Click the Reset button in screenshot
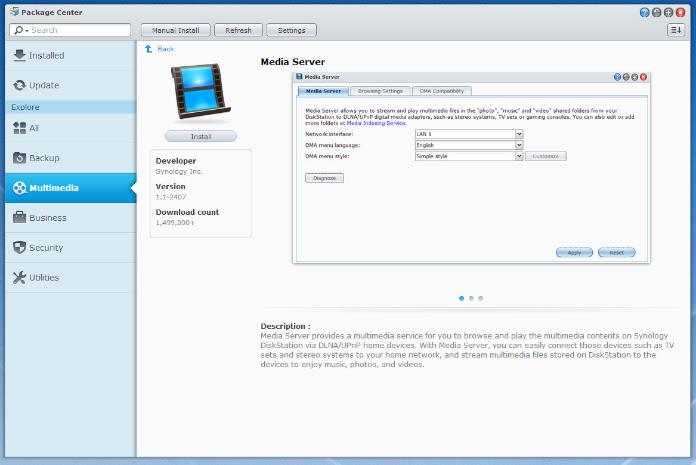Viewport: 696px width, 465px height. (x=617, y=252)
